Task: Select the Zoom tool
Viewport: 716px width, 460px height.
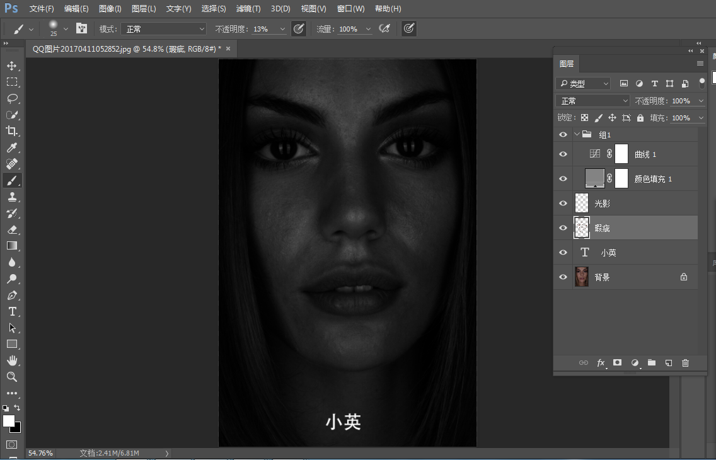Action: tap(11, 377)
